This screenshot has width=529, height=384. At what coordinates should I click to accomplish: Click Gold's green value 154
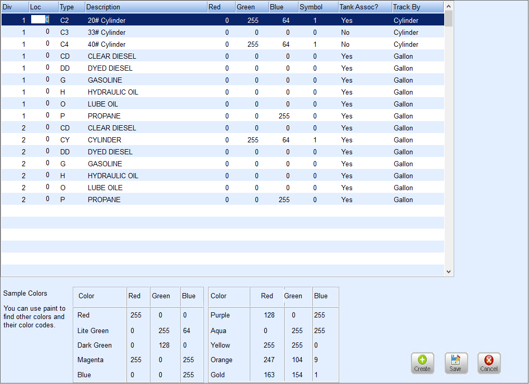click(x=297, y=375)
